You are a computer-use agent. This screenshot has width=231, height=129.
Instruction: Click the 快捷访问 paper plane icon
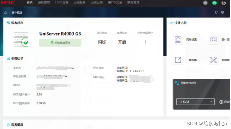pyautogui.click(x=172, y=23)
